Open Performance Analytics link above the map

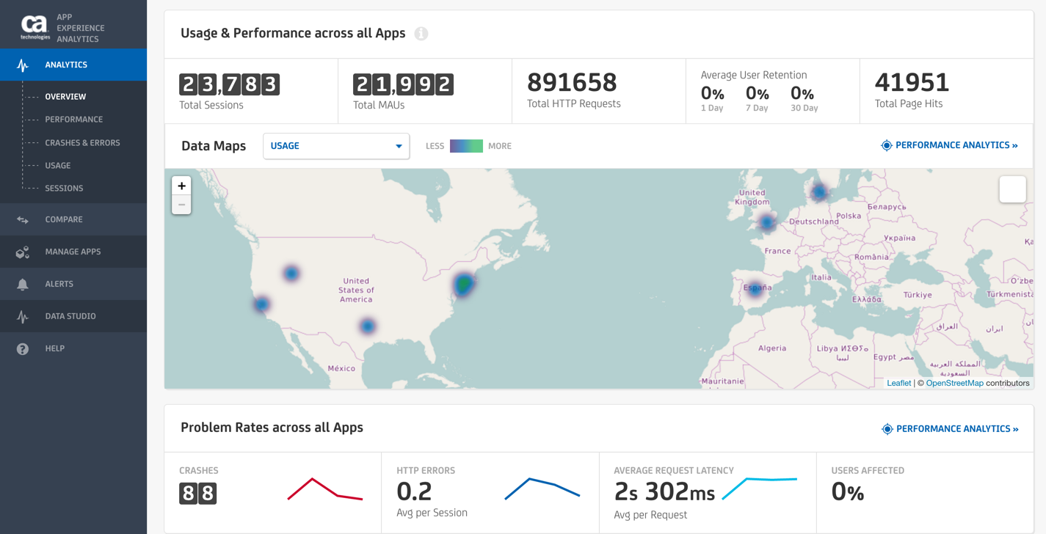[949, 145]
